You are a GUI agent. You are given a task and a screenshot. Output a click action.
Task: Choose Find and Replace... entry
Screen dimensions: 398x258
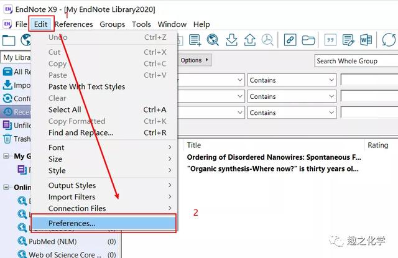click(x=104, y=132)
